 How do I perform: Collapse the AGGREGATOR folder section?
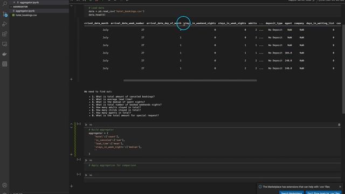tap(20, 7)
